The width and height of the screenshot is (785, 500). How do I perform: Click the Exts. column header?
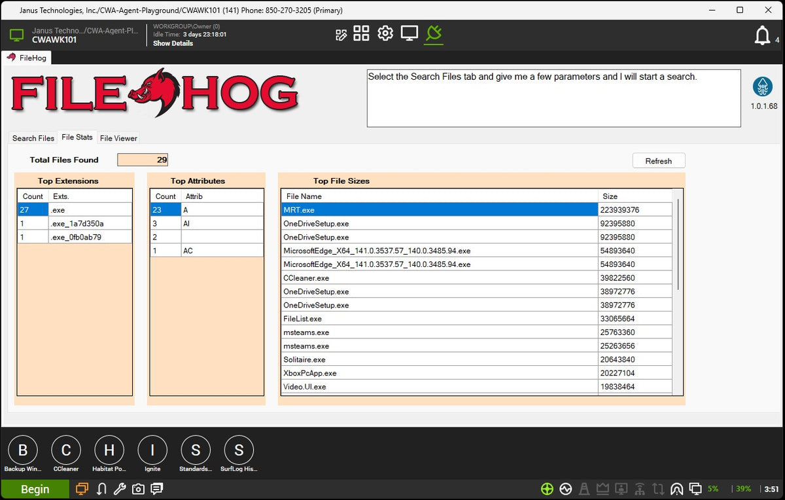click(x=90, y=196)
